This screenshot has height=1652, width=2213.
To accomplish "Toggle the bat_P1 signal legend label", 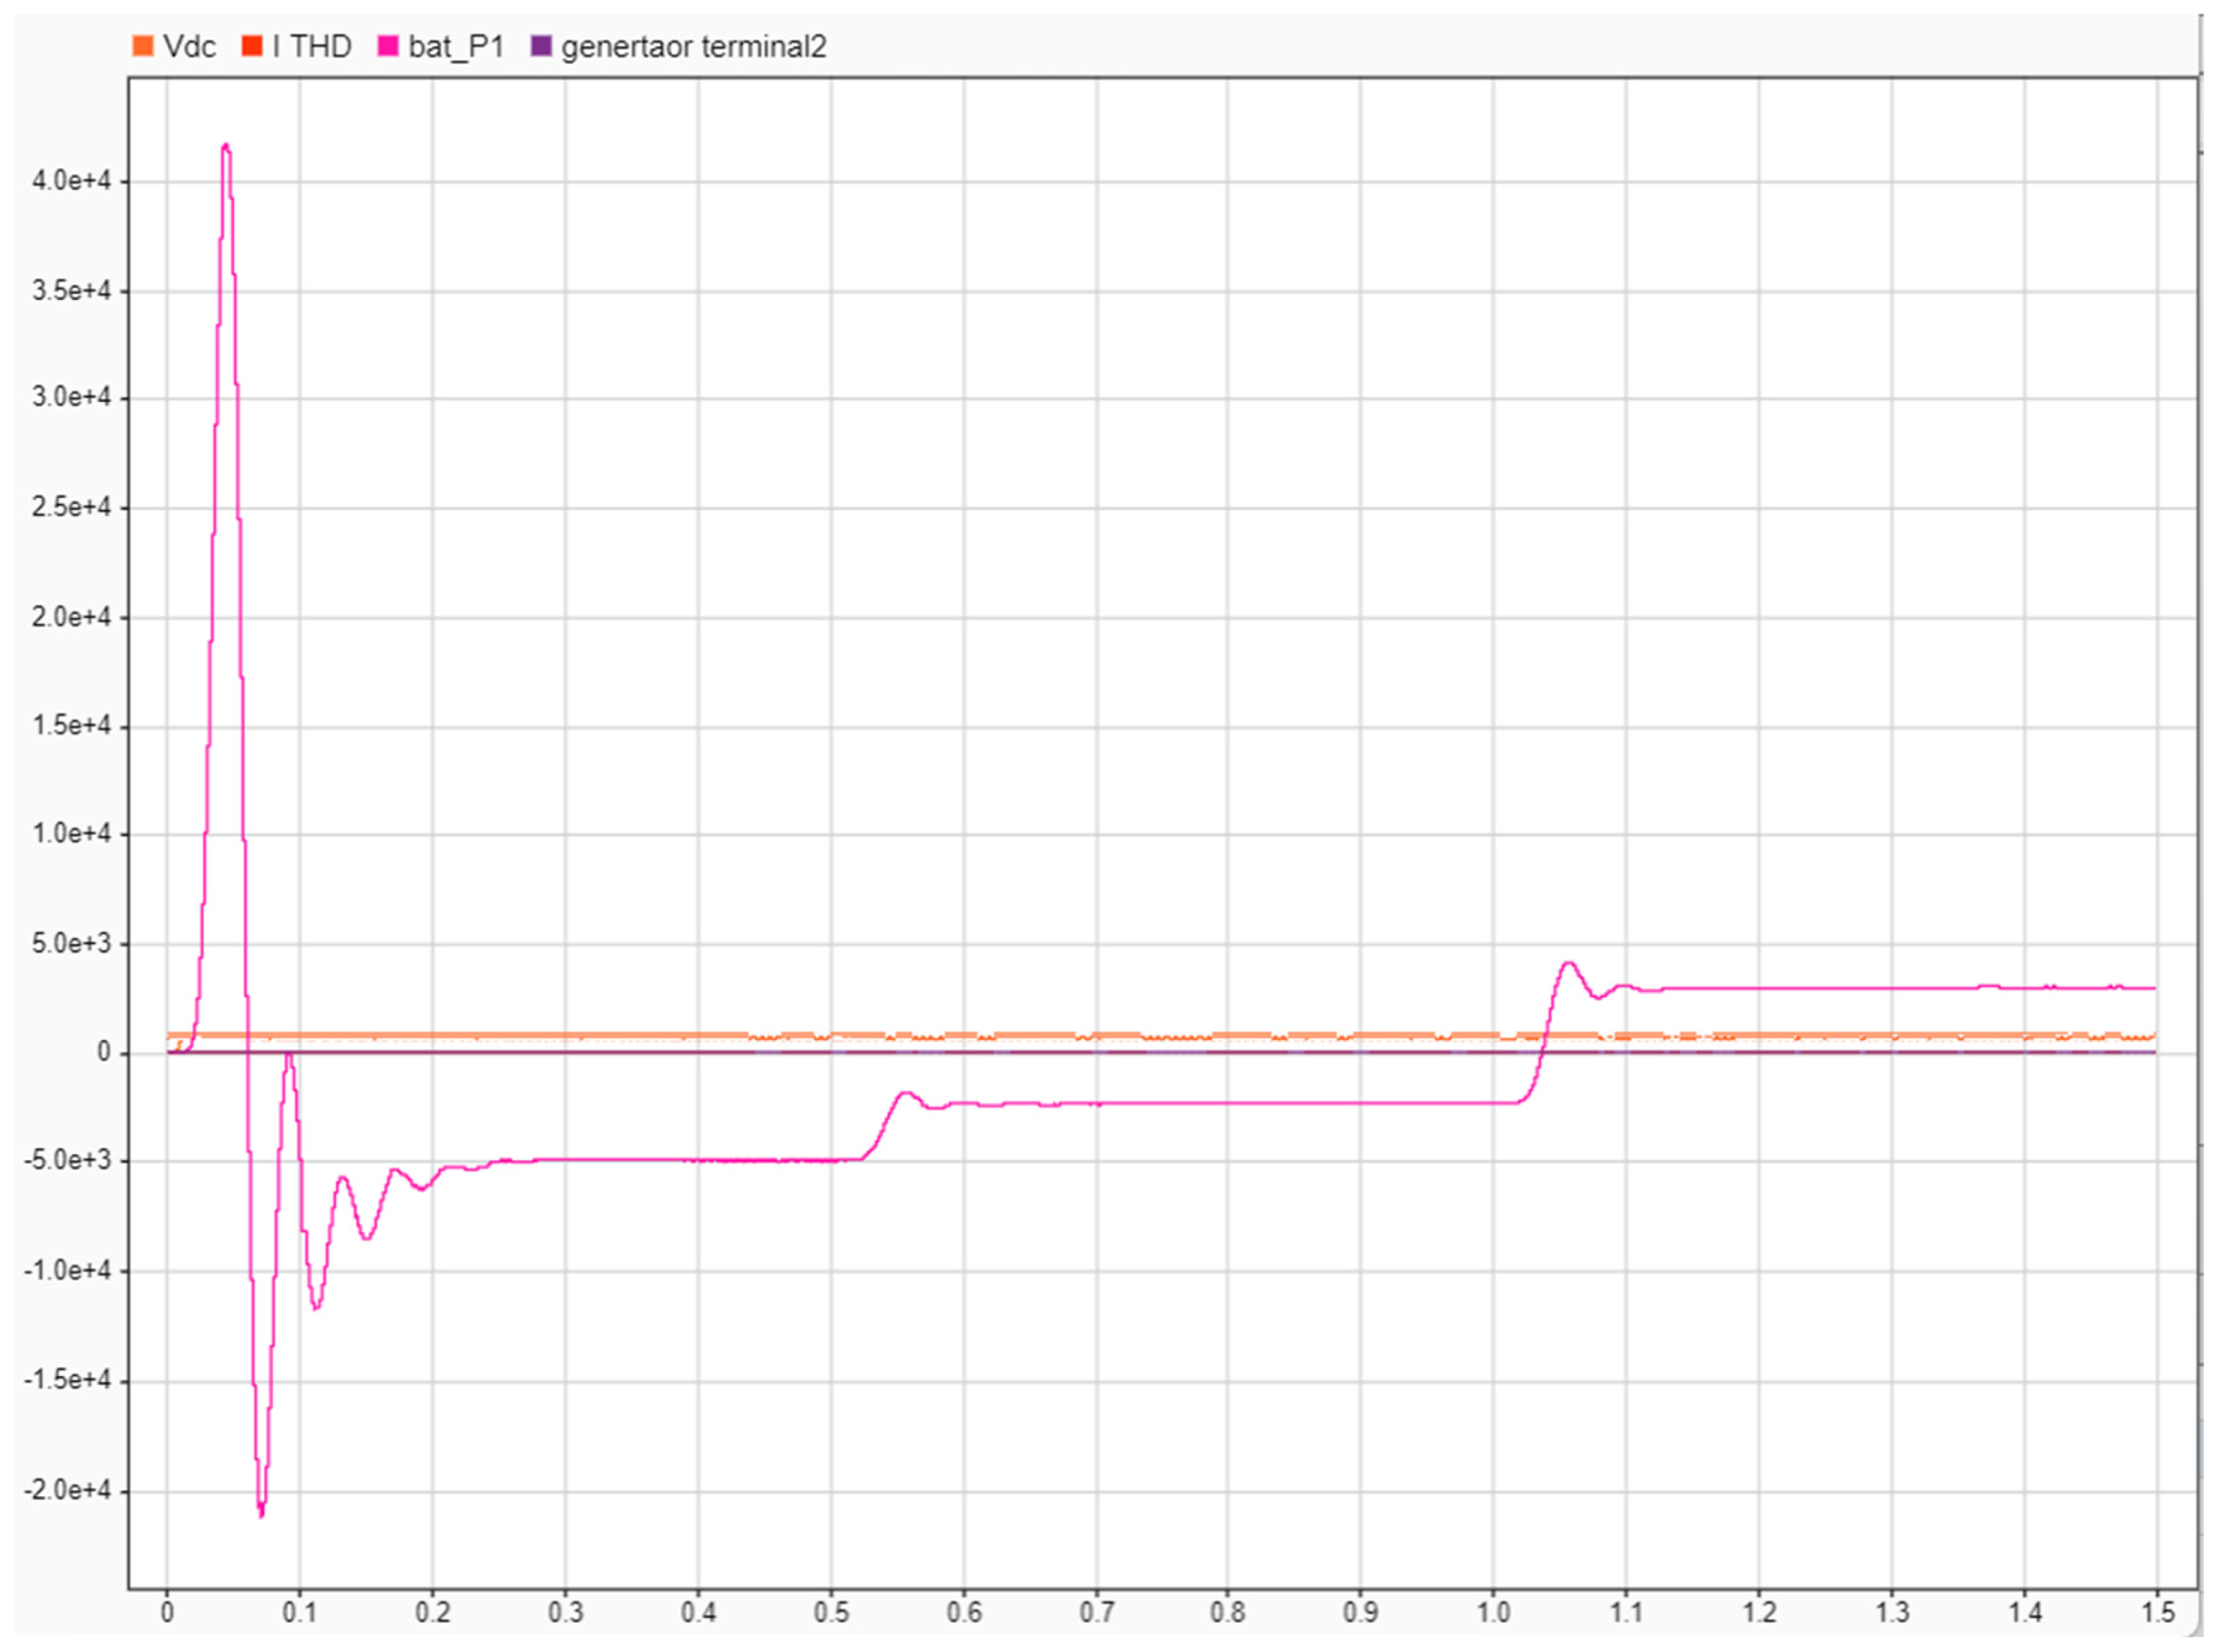I will click(x=456, y=47).
